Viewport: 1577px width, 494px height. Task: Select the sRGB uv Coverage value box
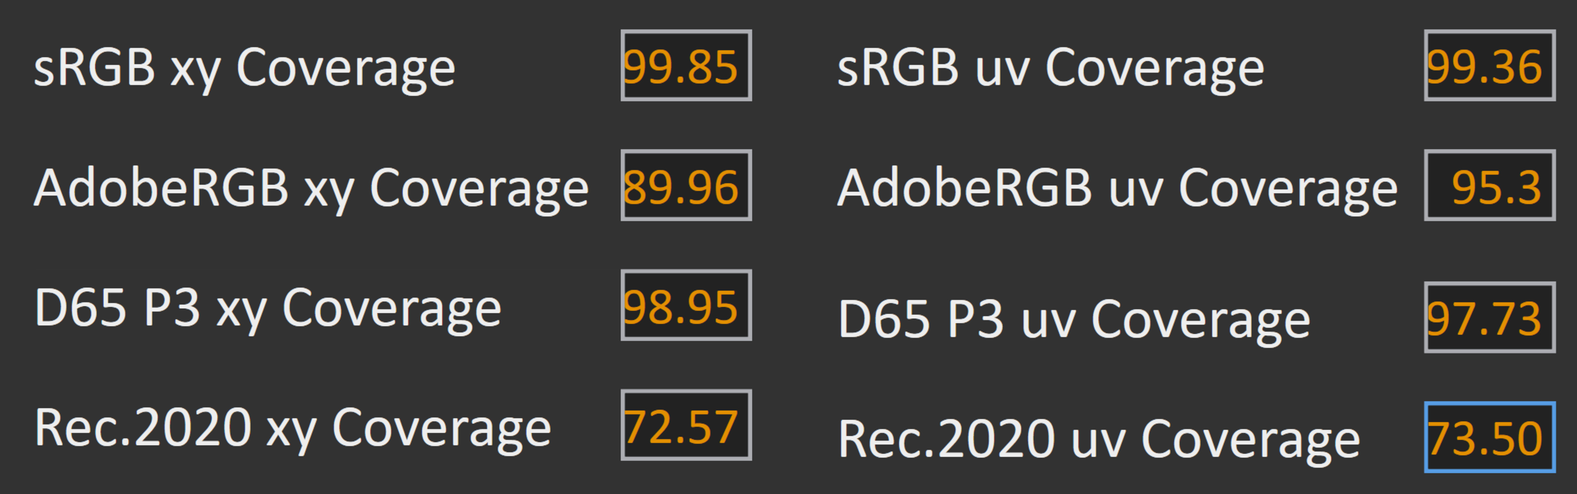[1489, 66]
